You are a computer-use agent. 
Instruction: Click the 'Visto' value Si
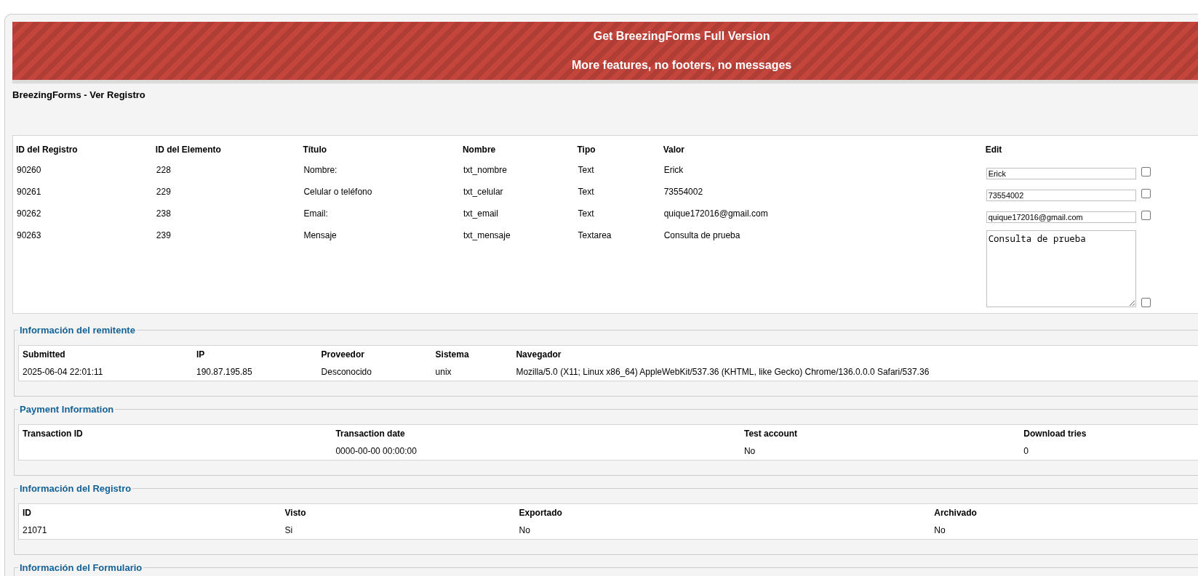click(289, 530)
